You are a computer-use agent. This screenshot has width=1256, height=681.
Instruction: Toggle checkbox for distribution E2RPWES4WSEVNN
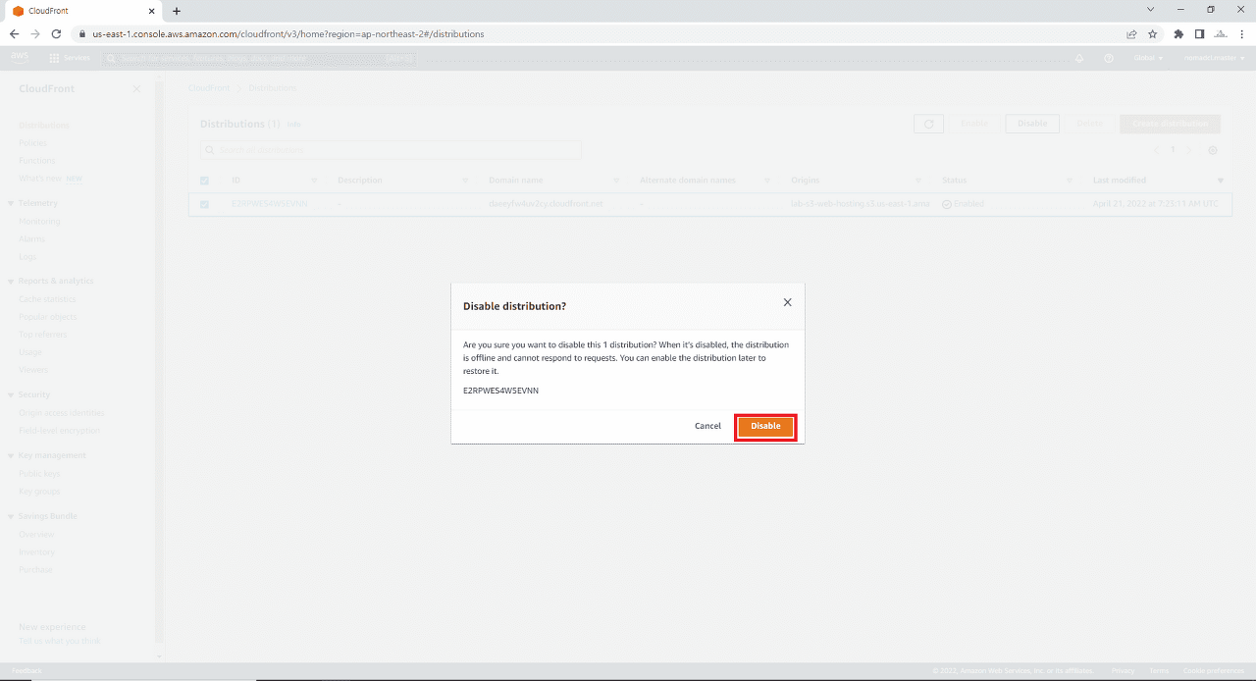pos(204,204)
